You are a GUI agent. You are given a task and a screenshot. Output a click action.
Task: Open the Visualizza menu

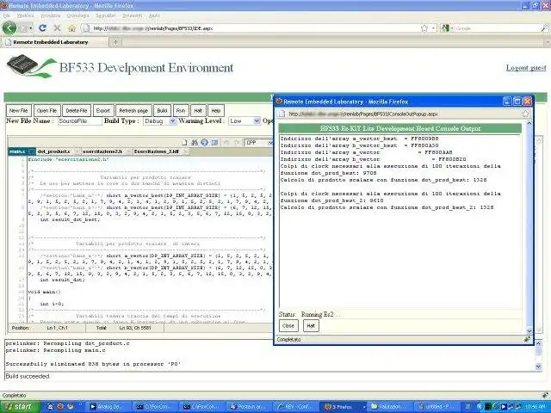point(50,15)
